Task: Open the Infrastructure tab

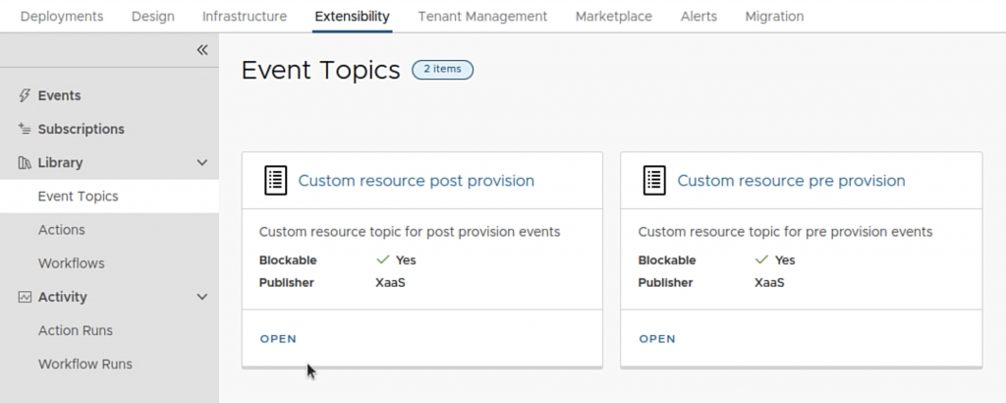Action: pyautogui.click(x=245, y=17)
